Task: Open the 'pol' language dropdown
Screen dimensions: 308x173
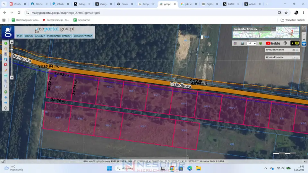Action: [x=252, y=43]
